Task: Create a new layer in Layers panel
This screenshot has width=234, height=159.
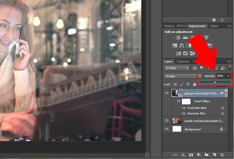Action: tap(214, 155)
